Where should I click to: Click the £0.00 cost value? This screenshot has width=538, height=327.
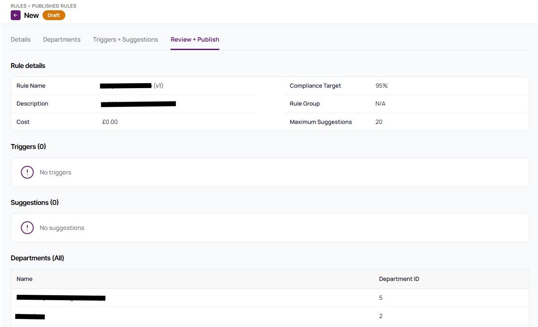[x=110, y=122]
